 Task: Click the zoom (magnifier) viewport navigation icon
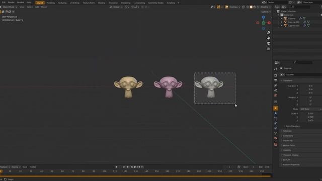point(268,33)
